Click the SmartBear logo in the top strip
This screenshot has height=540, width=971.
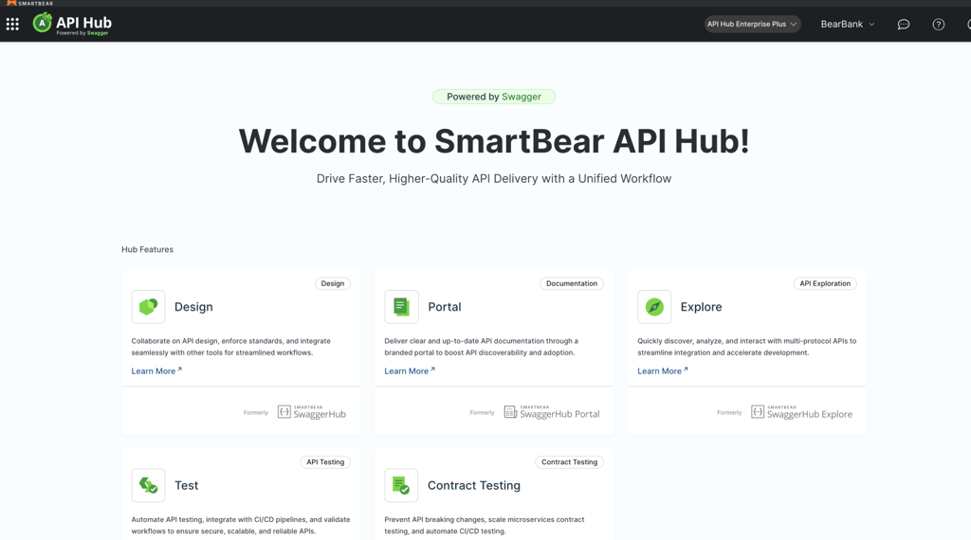[29, 3]
